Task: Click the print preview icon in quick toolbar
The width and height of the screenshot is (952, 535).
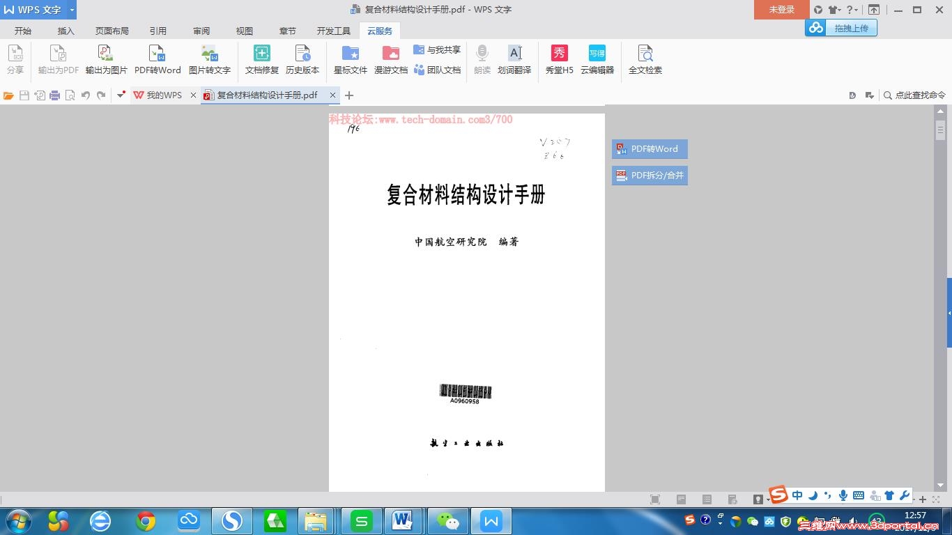Action: click(70, 95)
